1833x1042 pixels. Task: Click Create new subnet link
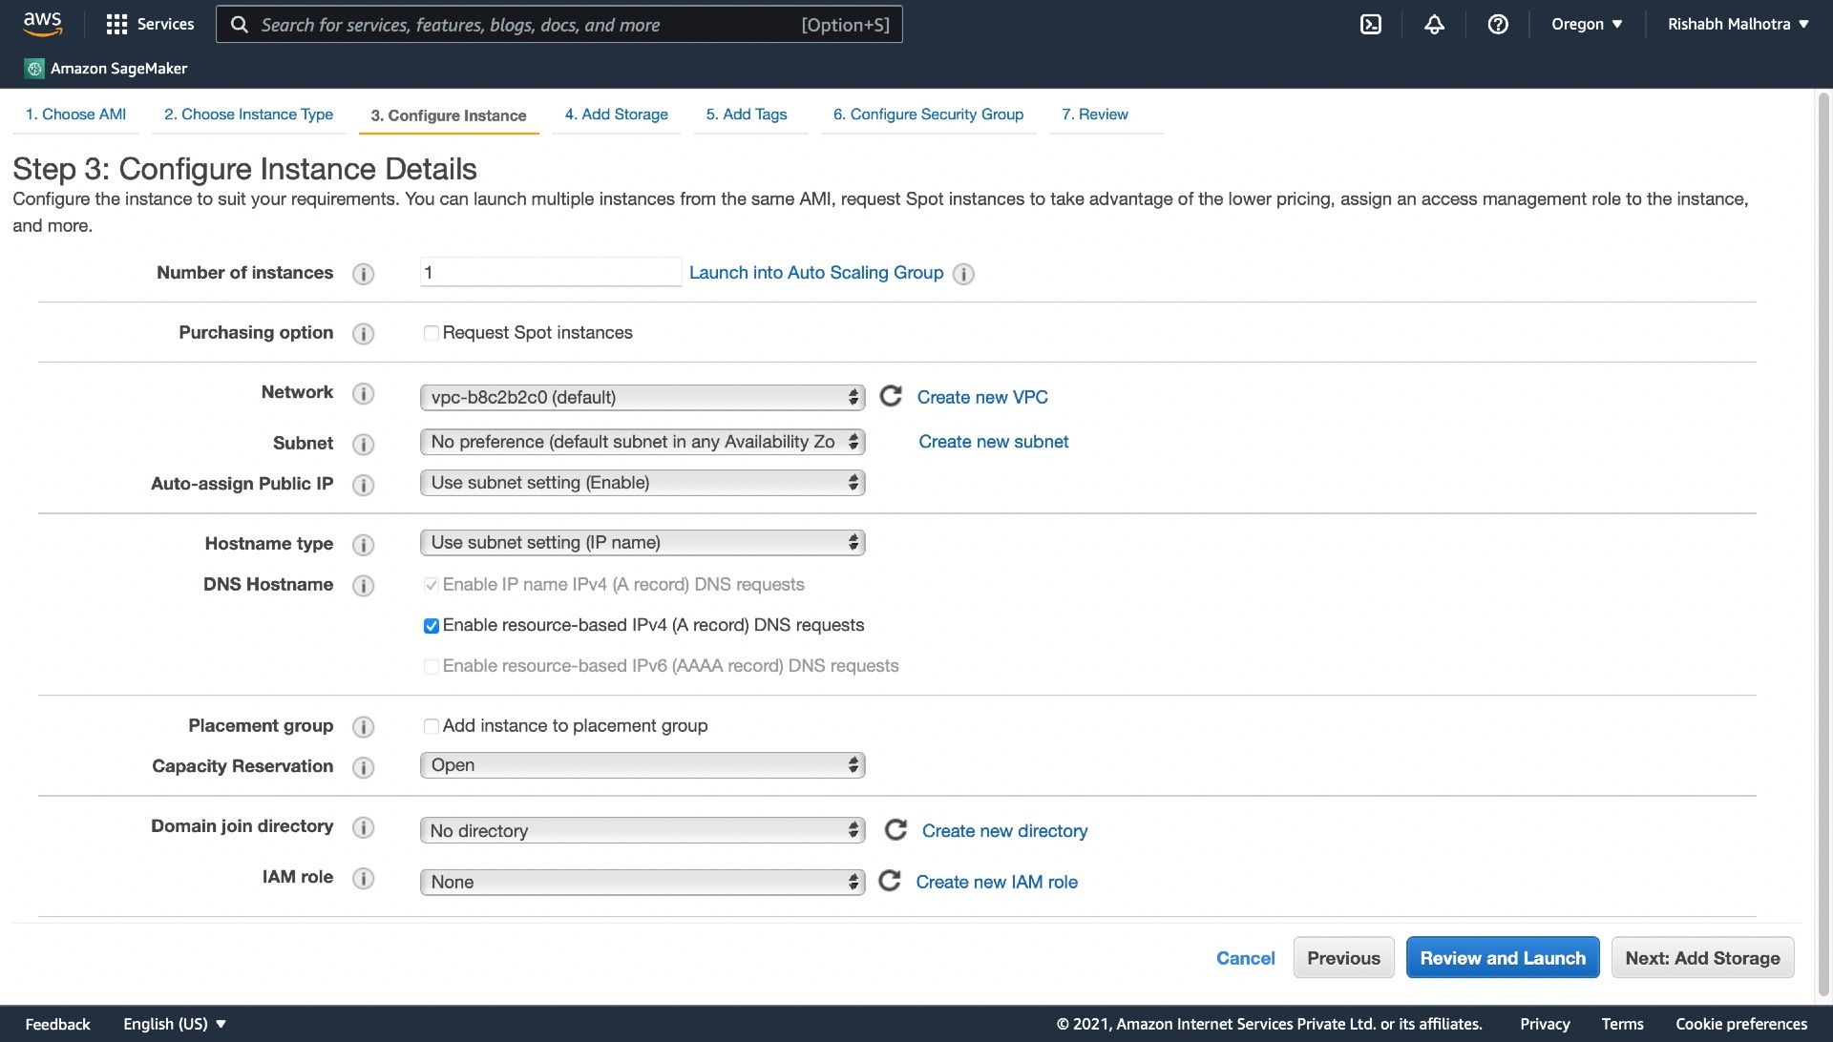994,442
